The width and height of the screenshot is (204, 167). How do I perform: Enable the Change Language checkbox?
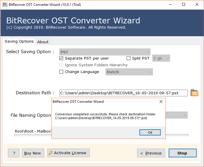(61, 72)
